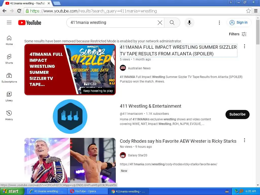260x195 pixels.
Task: Open Subscriptions in the sidebar
Action: point(9,78)
